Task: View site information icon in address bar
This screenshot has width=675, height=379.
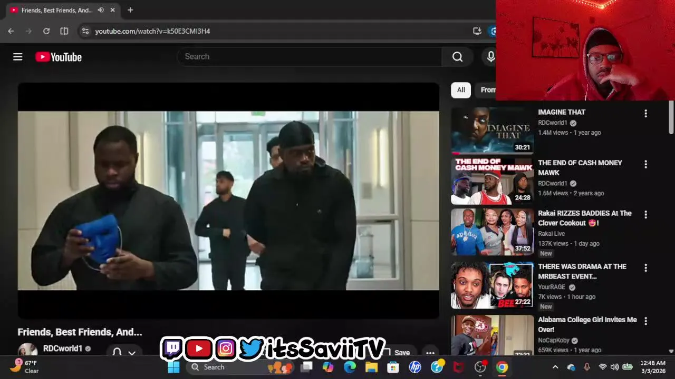Action: tap(85, 31)
